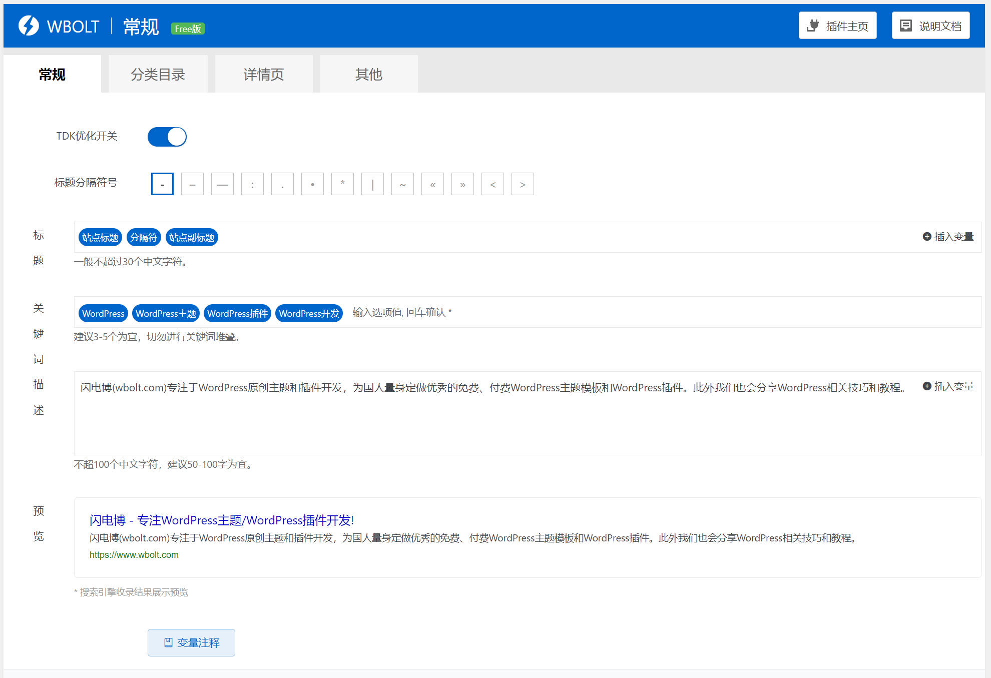Select the vertical bar "|" separator
The width and height of the screenshot is (991, 678).
click(372, 184)
